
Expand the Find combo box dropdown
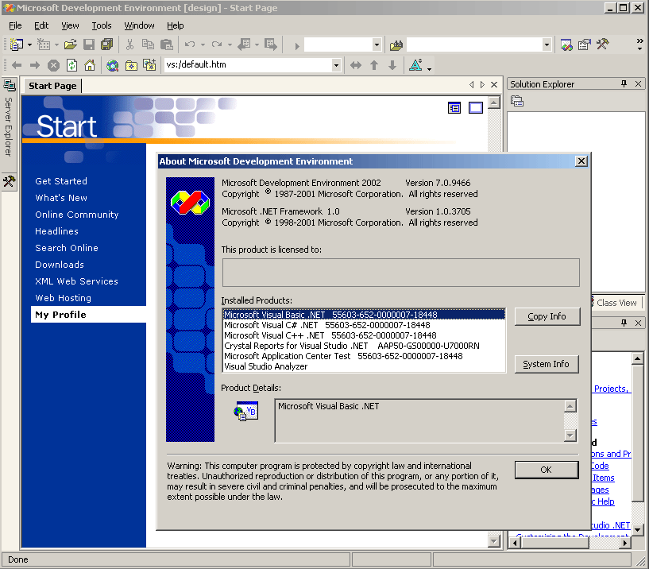click(547, 45)
